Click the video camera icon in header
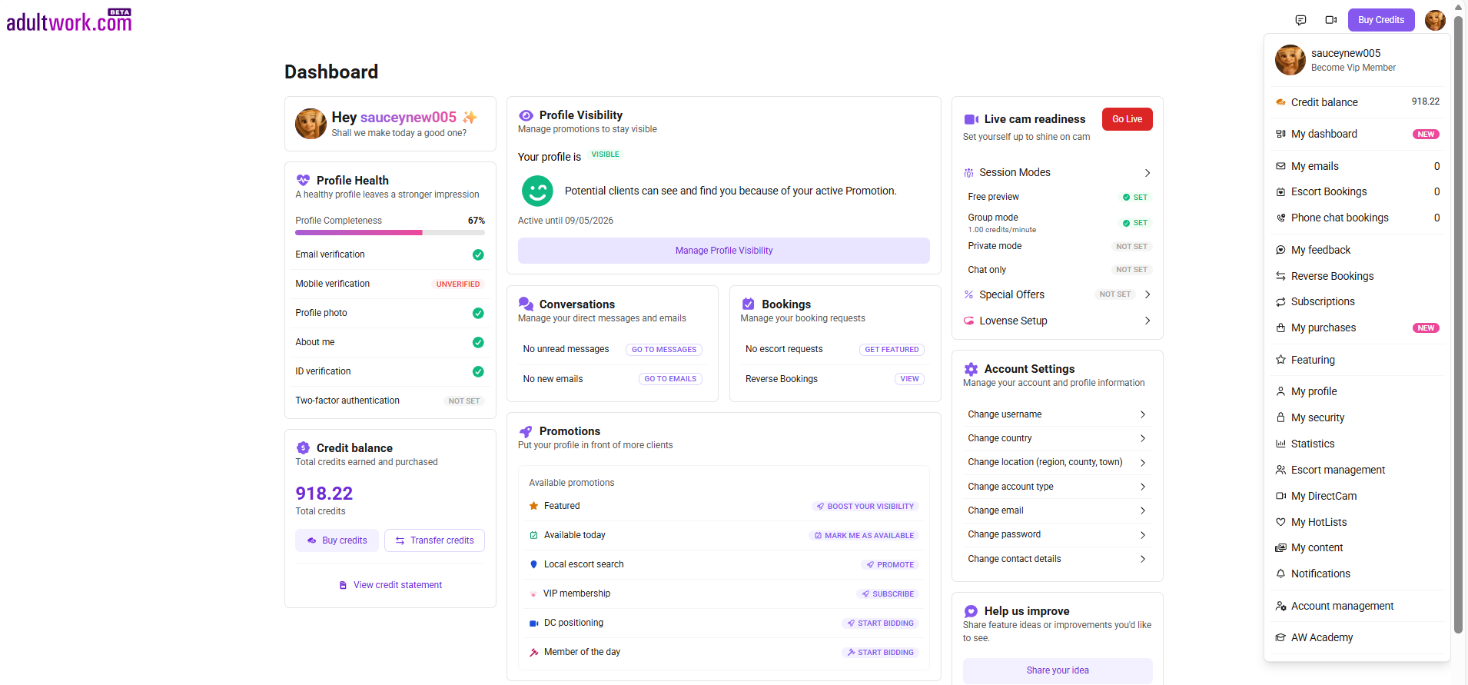This screenshot has width=1468, height=685. point(1331,20)
